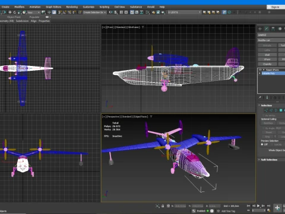Screen dimensions: 285x214
Task: Select the Scale tool in main toolbar
Action: point(20,12)
